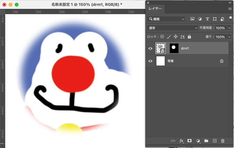Image resolution: width=234 pixels, height=148 pixels.
Task: Click the fill (塗り) 100% field
Action: point(221,37)
